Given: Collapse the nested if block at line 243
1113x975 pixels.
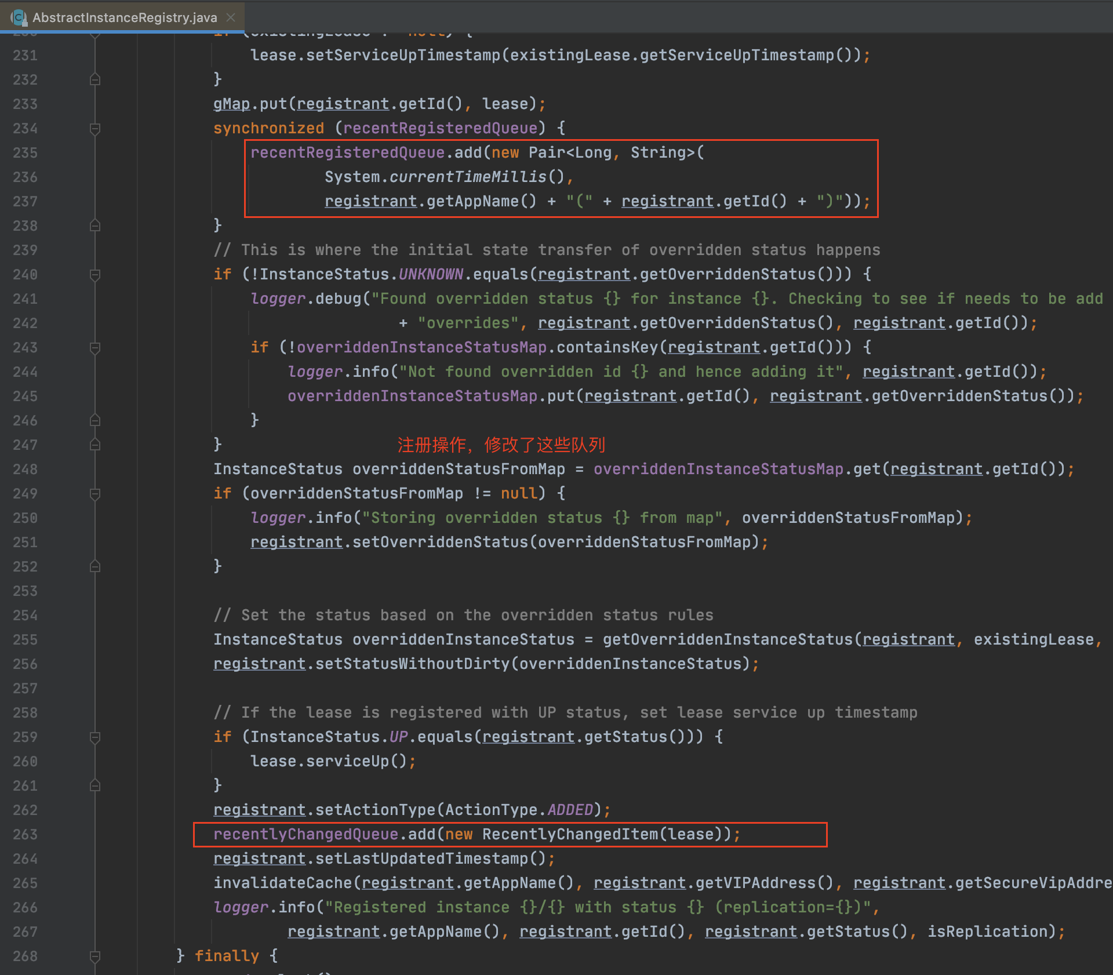Looking at the screenshot, I should coord(95,347).
